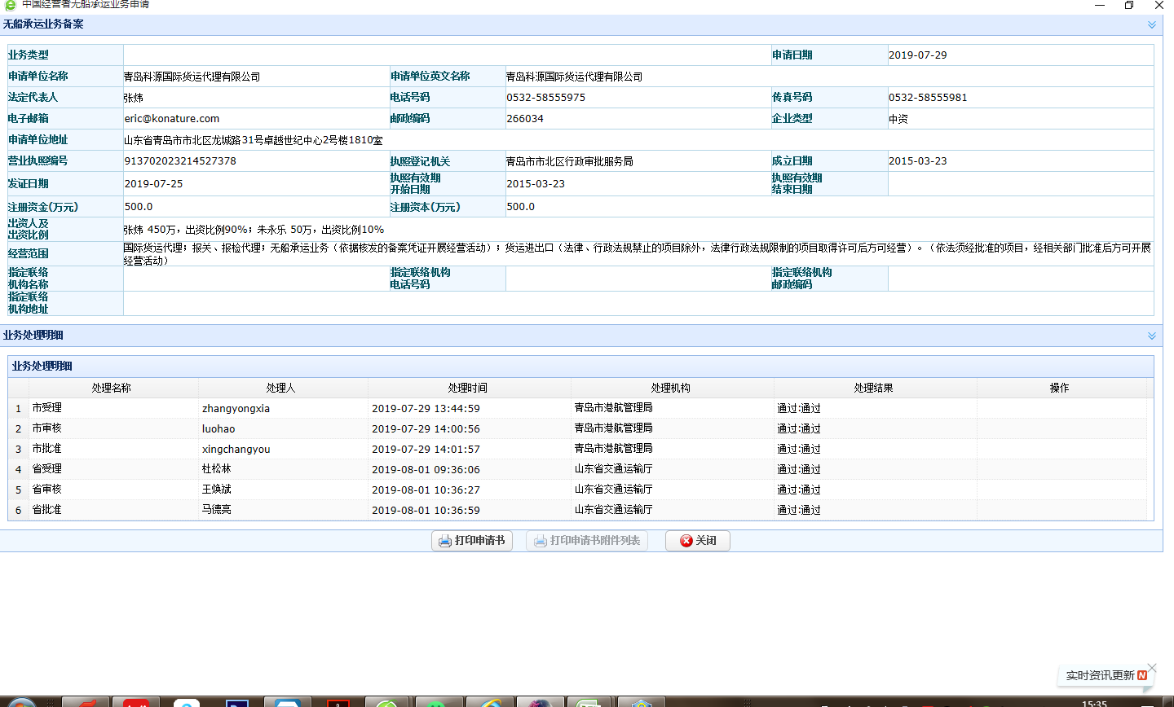Screen dimensions: 1174x707
Task: Click the 申请单位英文名称 company value
Action: [575, 77]
